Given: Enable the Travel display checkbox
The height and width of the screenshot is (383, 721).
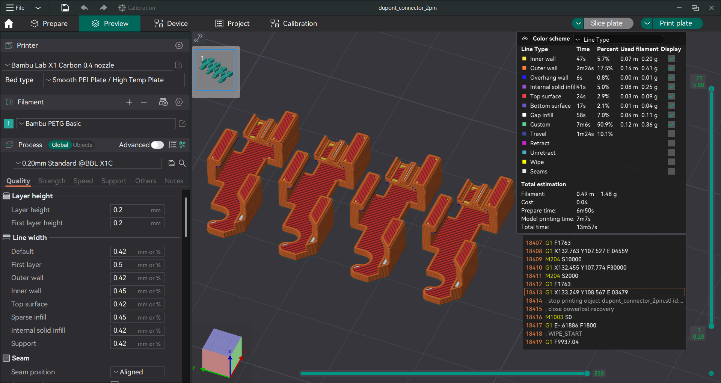Looking at the screenshot, I should pyautogui.click(x=671, y=134).
